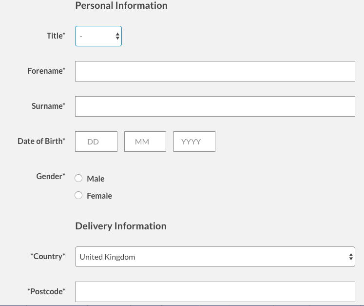Image resolution: width=364 pixels, height=306 pixels.
Task: Click the Personal Information heading
Action: 121,6
